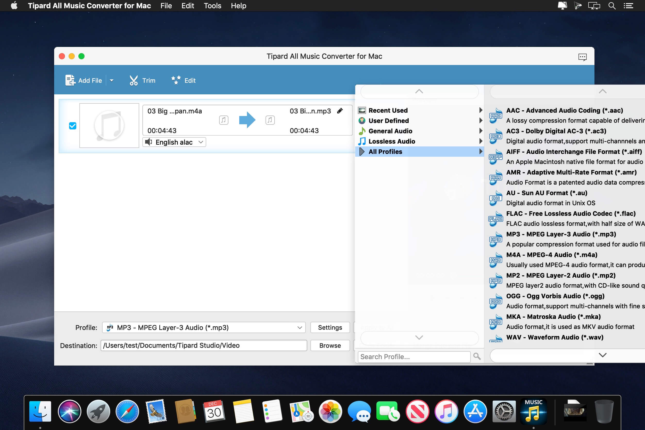The image size is (645, 430).
Task: Expand the Recent Used category
Action: coord(420,110)
